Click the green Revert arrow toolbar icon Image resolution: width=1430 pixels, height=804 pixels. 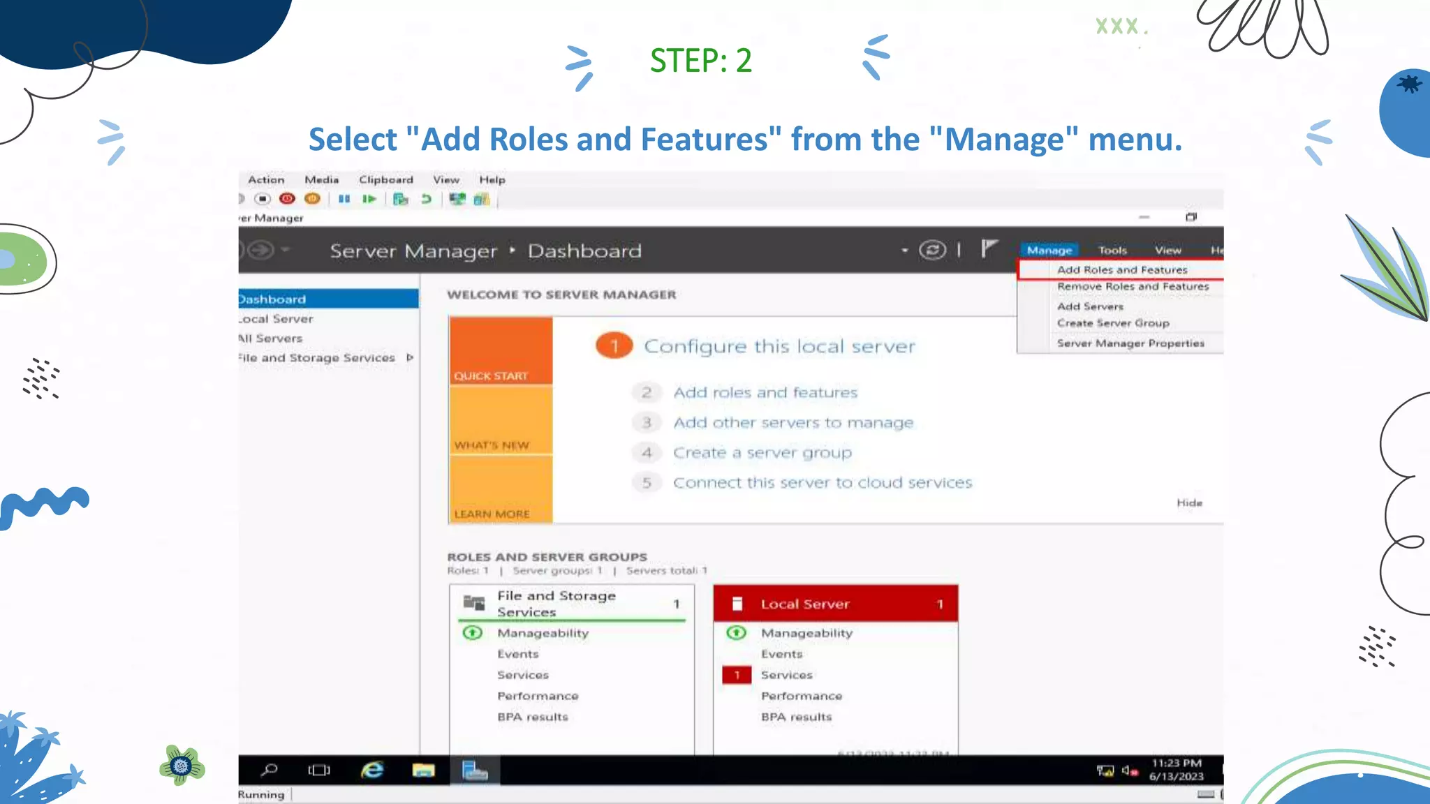pyautogui.click(x=426, y=199)
